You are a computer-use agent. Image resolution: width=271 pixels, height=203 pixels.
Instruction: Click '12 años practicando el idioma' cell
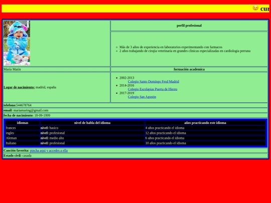[205, 133]
